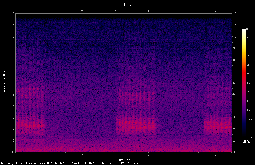Image resolution: width=255 pixels, height=165 pixels.
Task: Click the "8" tick on the right frequency axis
Action: (234, 60)
